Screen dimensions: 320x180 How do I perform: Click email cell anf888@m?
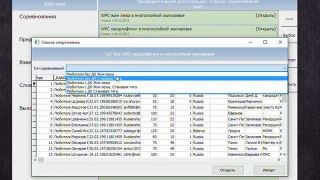click(x=132, y=107)
